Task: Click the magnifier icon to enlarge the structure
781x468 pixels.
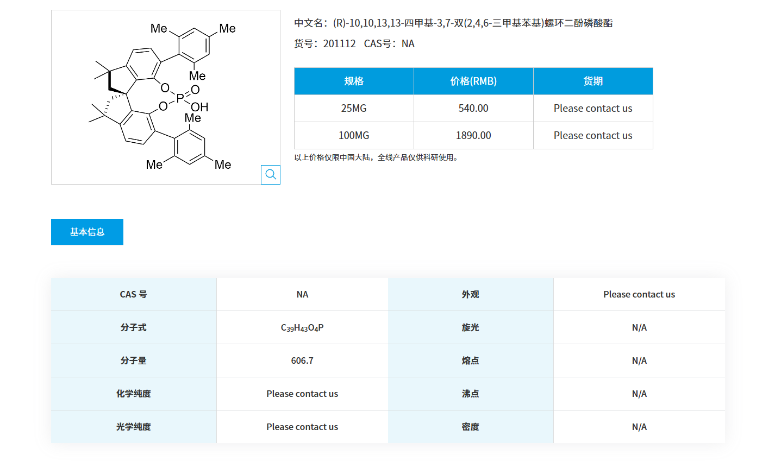Action: pos(270,174)
